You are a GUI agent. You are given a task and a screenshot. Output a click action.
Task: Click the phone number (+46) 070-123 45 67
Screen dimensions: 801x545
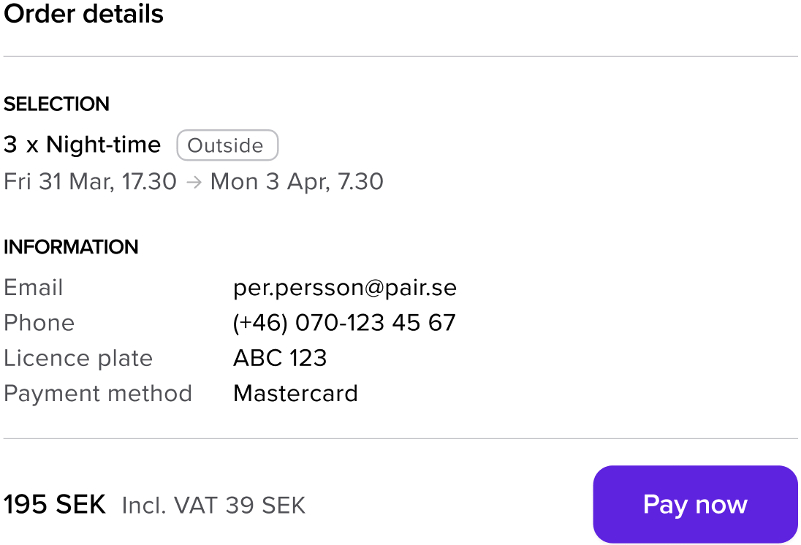[x=344, y=323]
